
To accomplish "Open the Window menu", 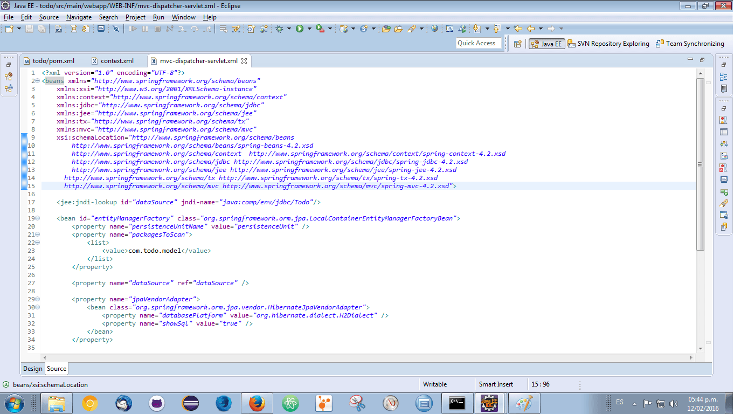I will [184, 17].
